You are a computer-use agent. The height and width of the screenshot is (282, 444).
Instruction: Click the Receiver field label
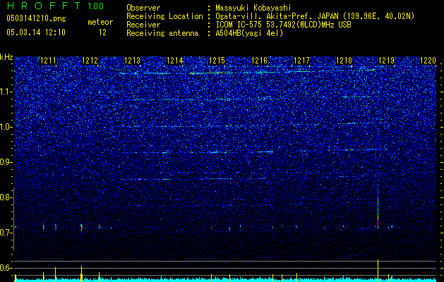coord(143,25)
